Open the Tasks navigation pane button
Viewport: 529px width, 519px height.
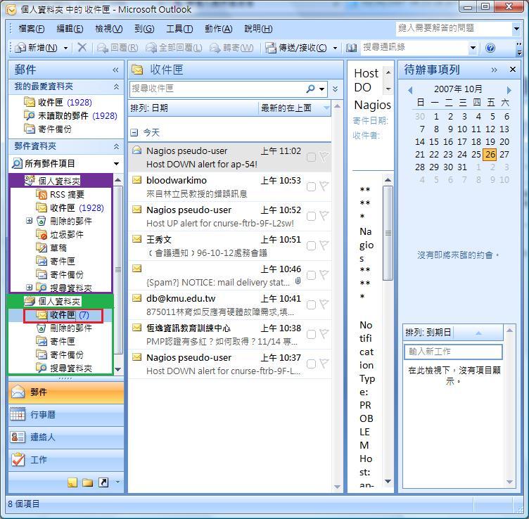point(66,460)
